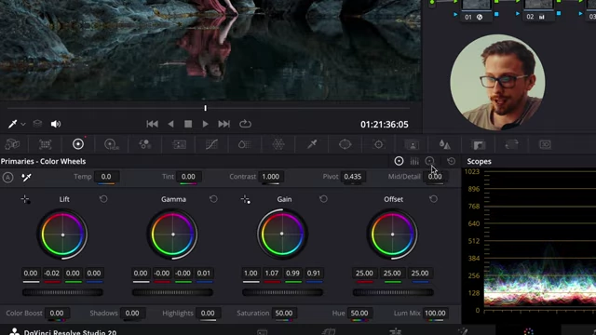
Task: Click the viewer timecode 01:21:36:05
Action: (385, 125)
